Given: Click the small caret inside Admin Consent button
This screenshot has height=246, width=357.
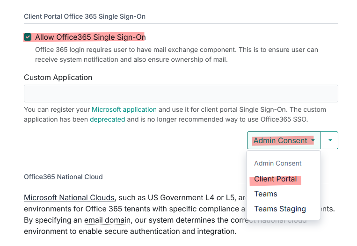Looking at the screenshot, I should [x=312, y=140].
